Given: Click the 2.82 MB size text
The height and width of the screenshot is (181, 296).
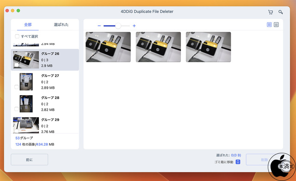Looking at the screenshot, I should [48, 110].
